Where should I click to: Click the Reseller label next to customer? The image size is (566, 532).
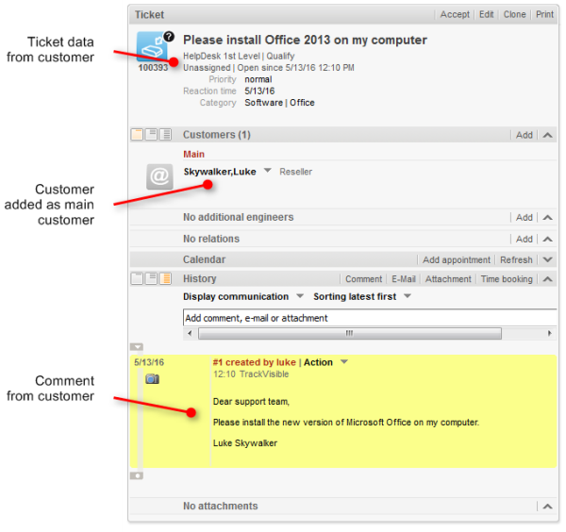295,172
